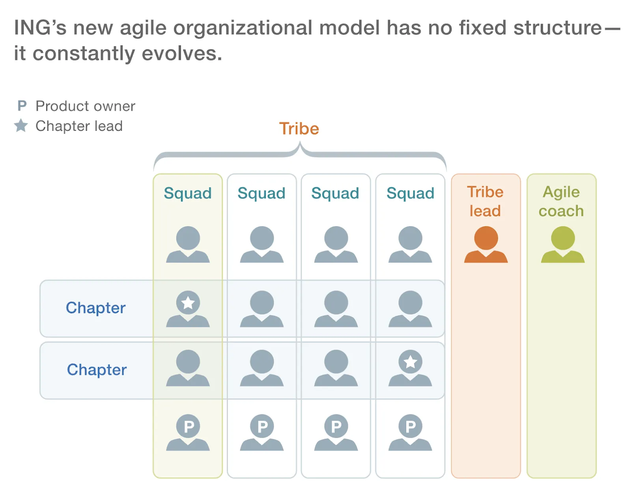Image resolution: width=631 pixels, height=490 pixels.
Task: Click the product owner icon in second squad
Action: 262,432
